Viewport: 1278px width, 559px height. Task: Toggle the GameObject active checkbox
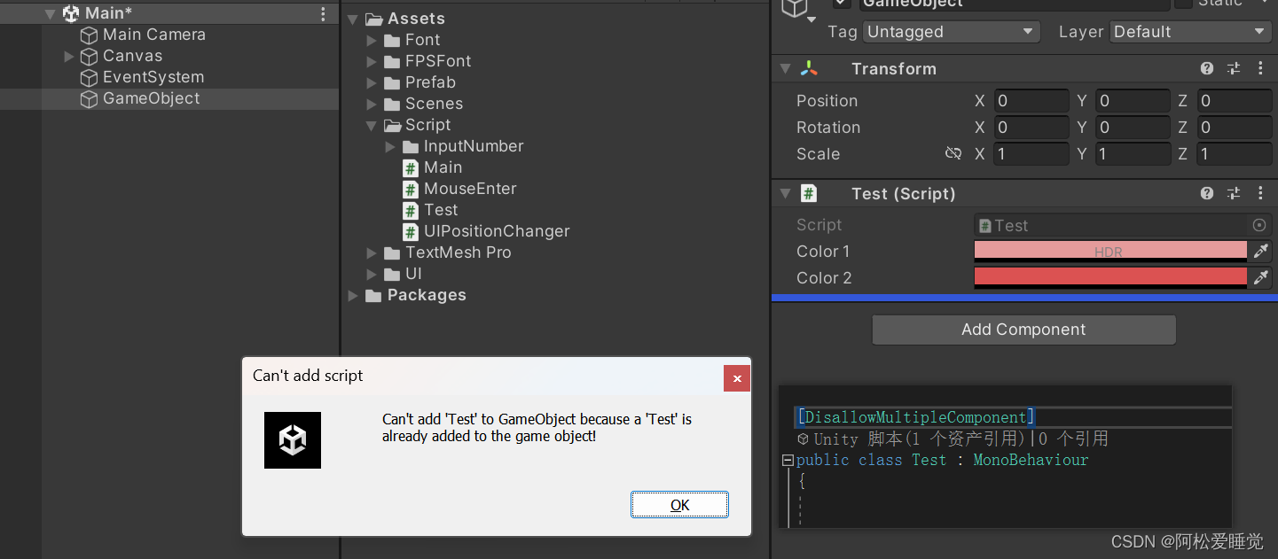click(x=842, y=4)
